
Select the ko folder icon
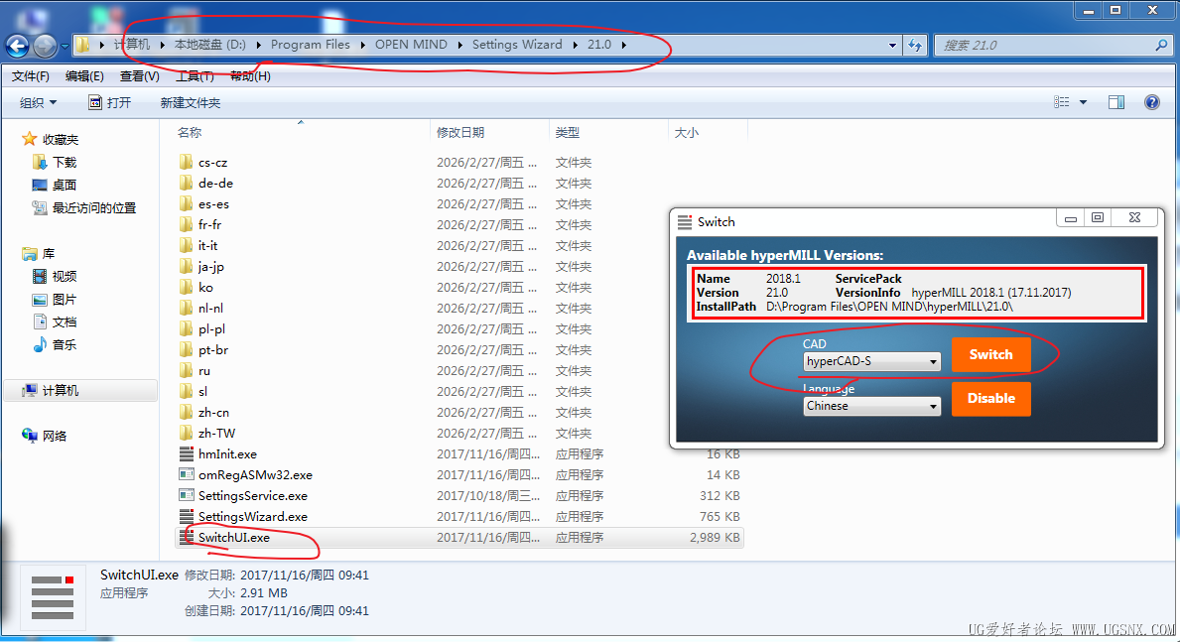coord(186,288)
